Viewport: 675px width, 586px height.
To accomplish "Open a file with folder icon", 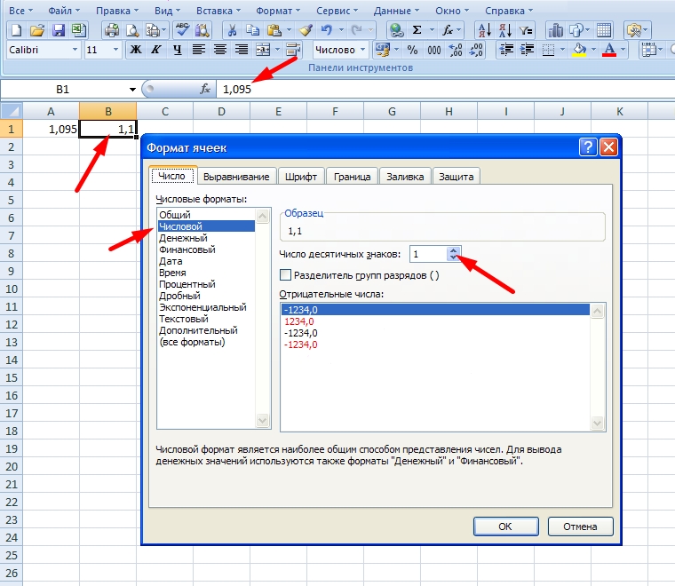I will click(x=37, y=30).
